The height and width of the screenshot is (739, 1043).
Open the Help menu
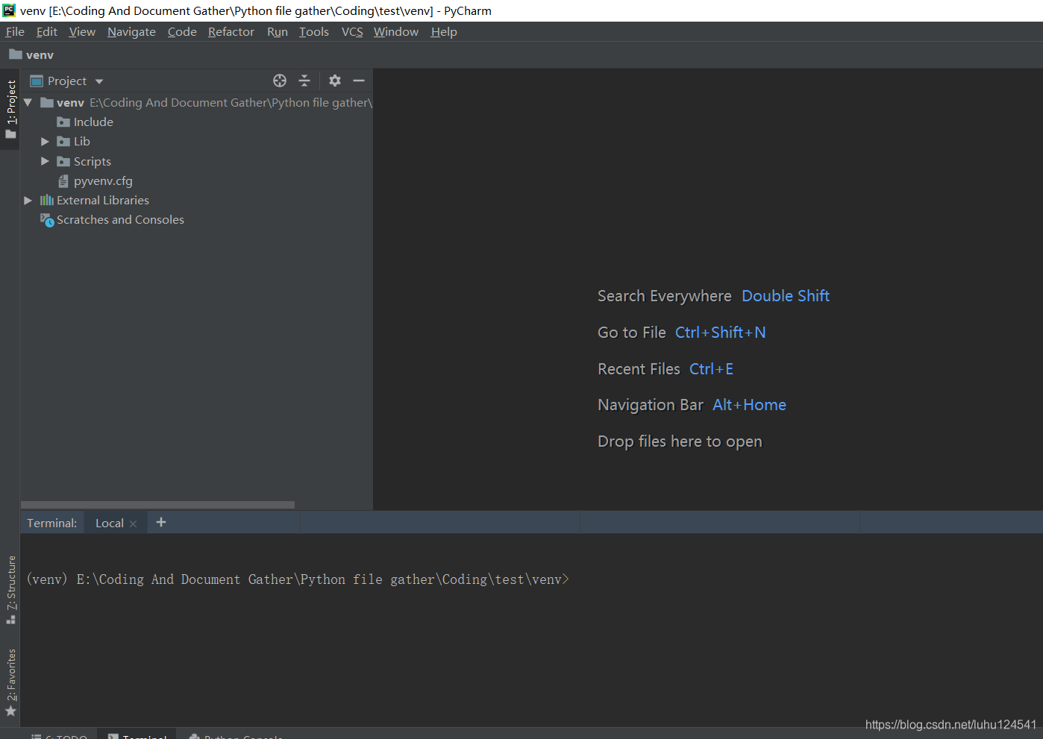(x=444, y=31)
